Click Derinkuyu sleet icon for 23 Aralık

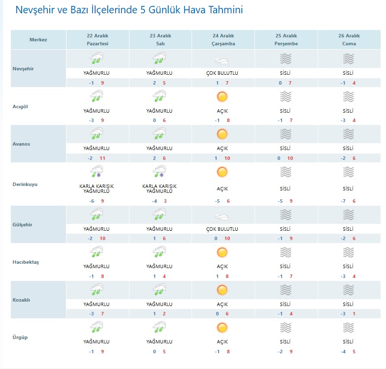point(160,172)
